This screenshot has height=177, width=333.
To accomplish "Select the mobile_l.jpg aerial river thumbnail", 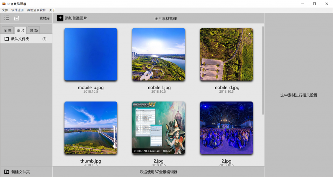I will click(x=158, y=54).
